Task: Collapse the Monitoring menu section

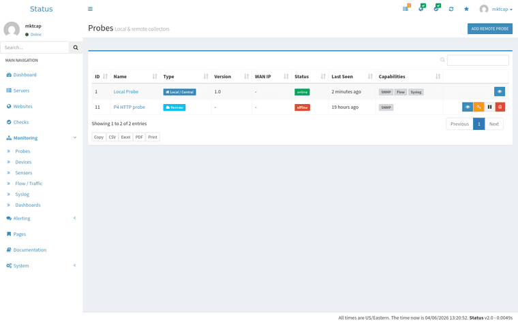Action: tap(42, 138)
